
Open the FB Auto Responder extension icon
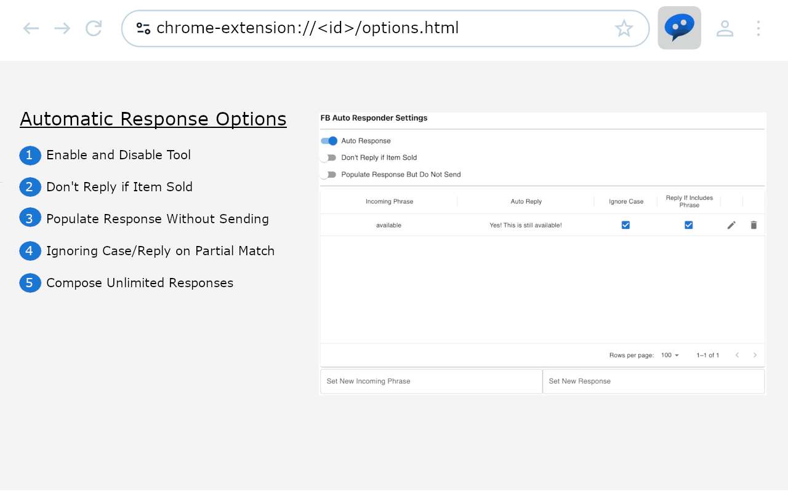point(679,28)
